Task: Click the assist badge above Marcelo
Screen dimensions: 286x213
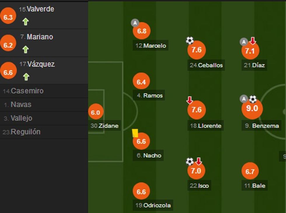Action: click(135, 22)
